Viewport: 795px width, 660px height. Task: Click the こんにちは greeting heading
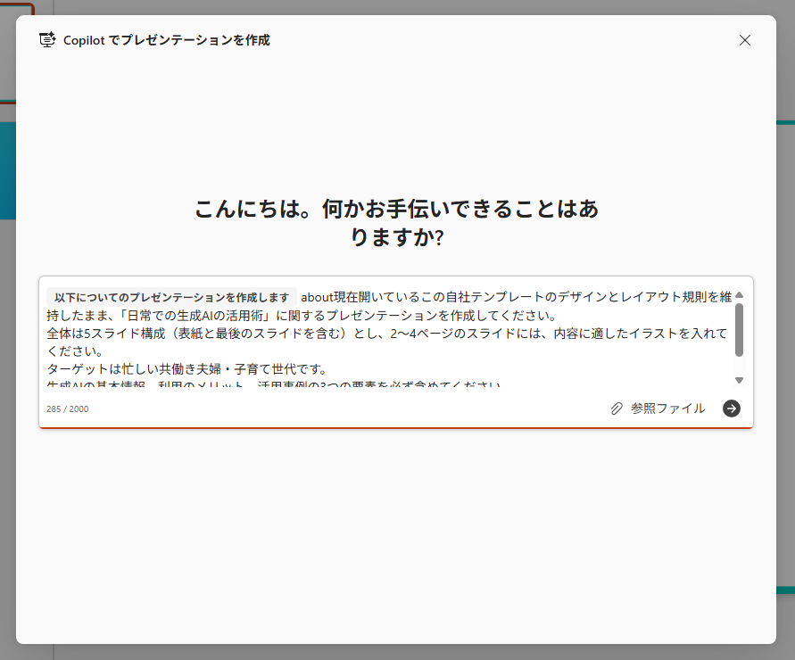point(396,223)
